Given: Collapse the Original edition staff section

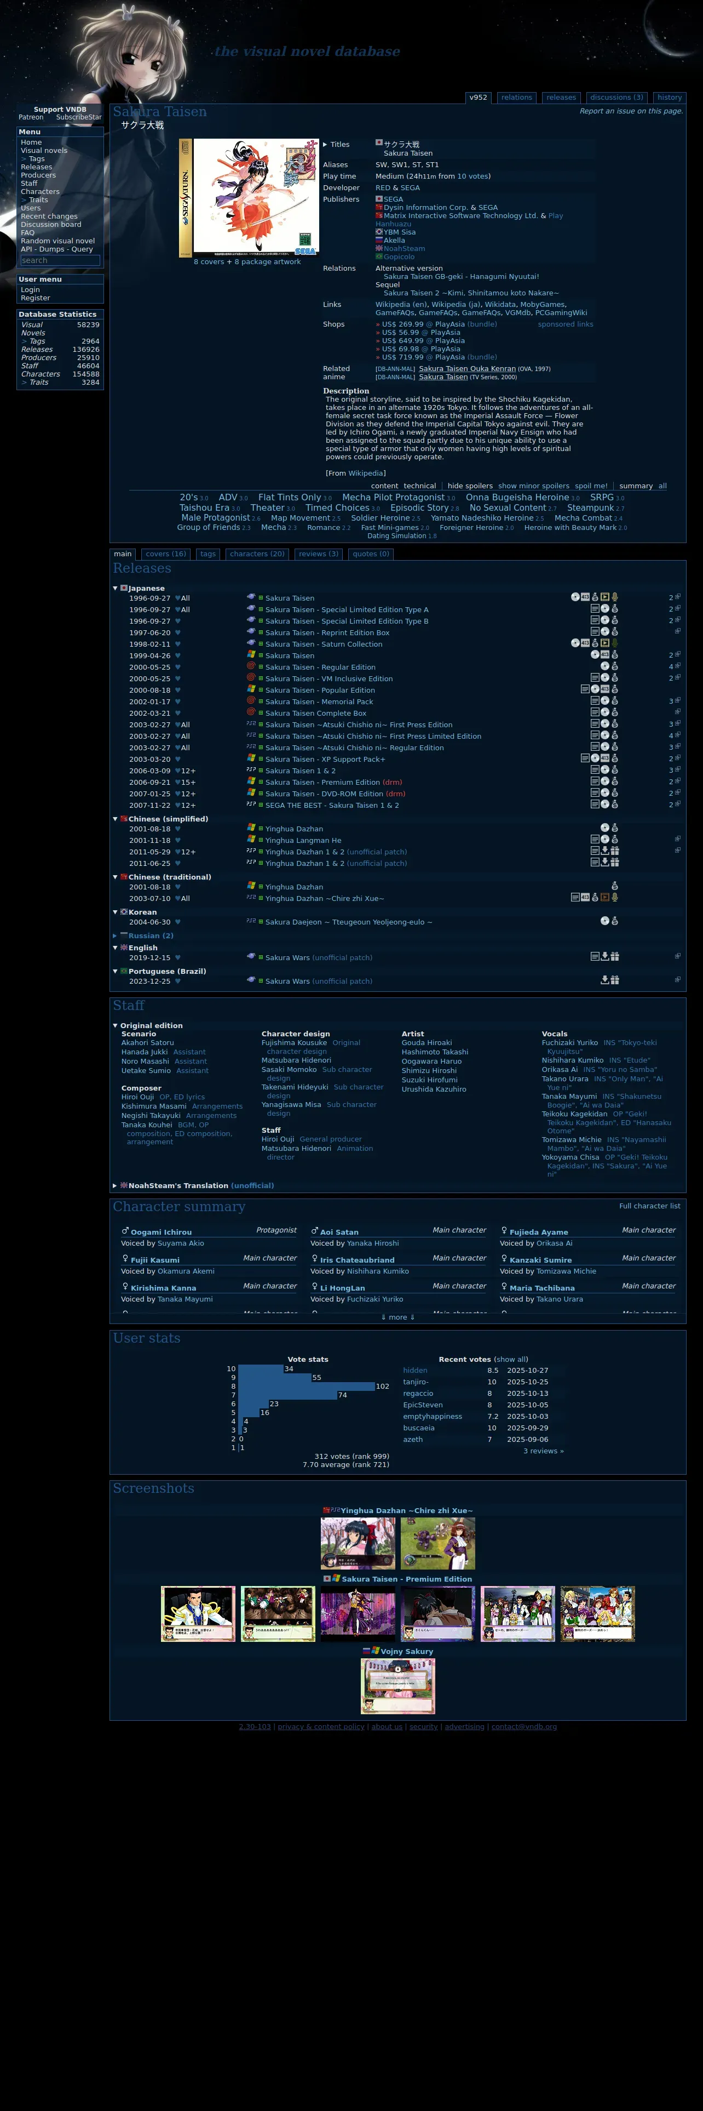Looking at the screenshot, I should pos(116,1025).
